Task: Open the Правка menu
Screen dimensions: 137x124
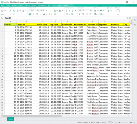Action: tap(8, 5)
